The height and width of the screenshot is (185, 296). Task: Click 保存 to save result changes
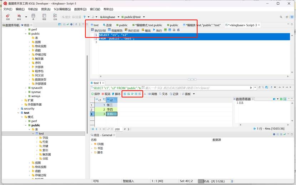pyautogui.click(x=95, y=94)
